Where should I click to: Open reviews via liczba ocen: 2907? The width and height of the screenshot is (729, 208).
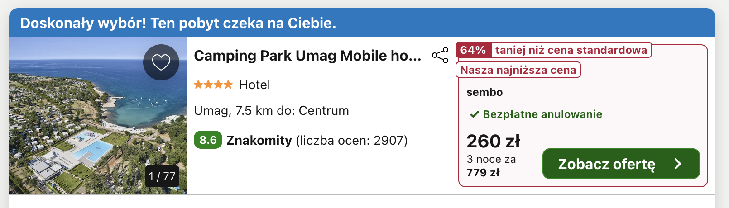[352, 141]
